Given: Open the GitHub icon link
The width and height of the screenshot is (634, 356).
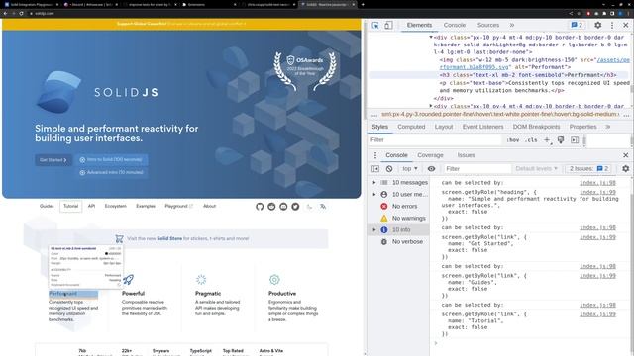Looking at the screenshot, I should [x=260, y=207].
